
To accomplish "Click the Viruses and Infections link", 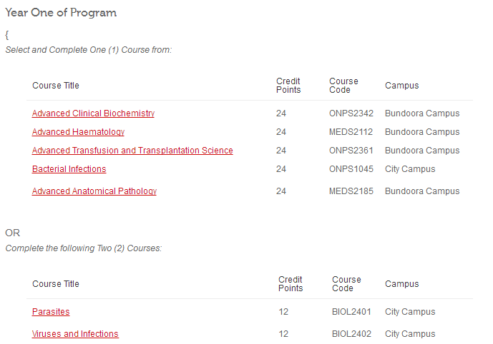I will click(x=75, y=334).
